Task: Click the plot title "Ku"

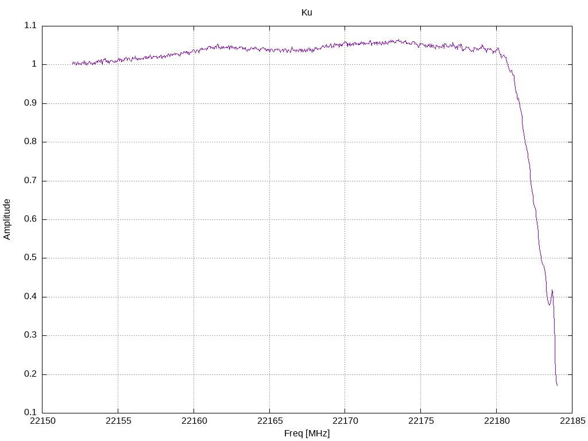Action: tap(307, 13)
